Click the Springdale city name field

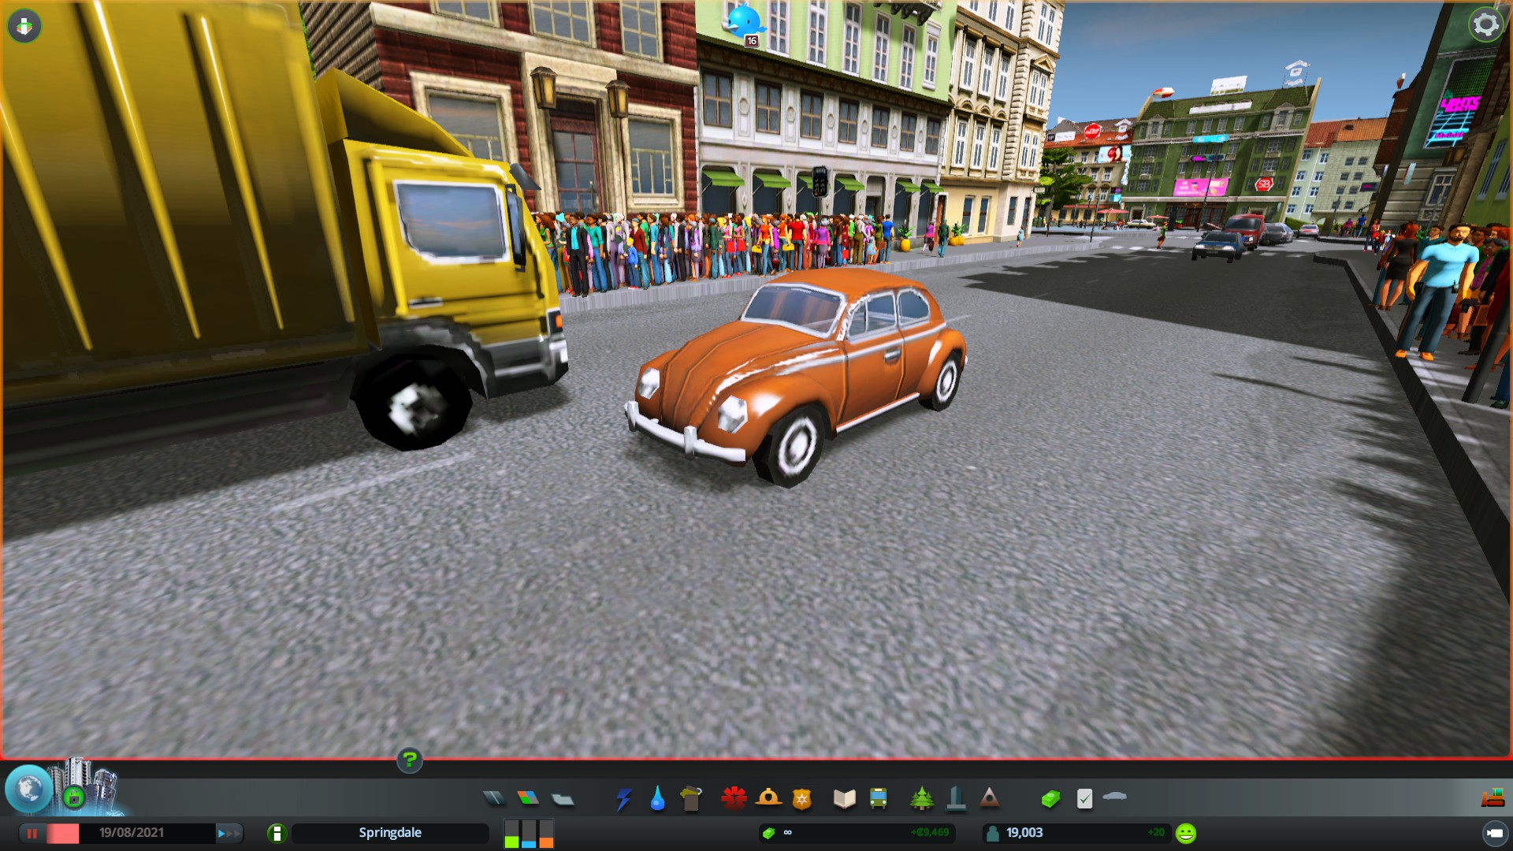(x=390, y=833)
